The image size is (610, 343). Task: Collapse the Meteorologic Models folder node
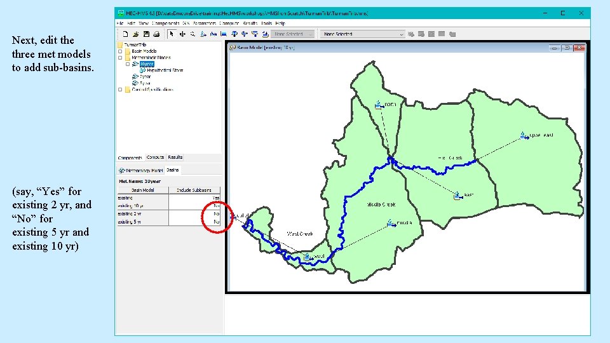click(120, 58)
